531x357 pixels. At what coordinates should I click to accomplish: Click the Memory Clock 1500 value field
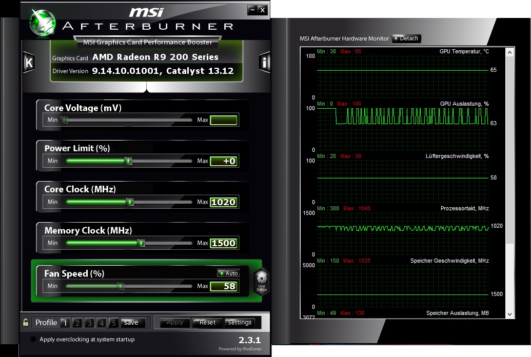click(x=224, y=243)
